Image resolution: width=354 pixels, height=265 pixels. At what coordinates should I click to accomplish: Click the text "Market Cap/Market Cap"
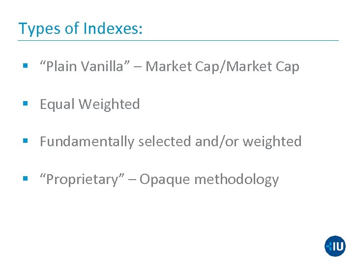click(x=222, y=66)
